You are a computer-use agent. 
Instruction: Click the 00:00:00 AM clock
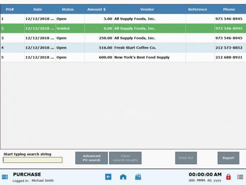click(x=205, y=174)
